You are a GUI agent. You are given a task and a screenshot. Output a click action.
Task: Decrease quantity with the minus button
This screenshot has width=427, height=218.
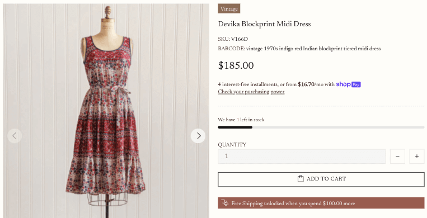point(397,156)
